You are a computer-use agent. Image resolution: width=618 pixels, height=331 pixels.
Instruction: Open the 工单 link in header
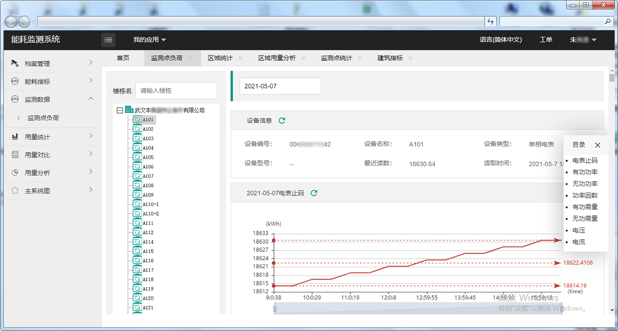tap(546, 40)
